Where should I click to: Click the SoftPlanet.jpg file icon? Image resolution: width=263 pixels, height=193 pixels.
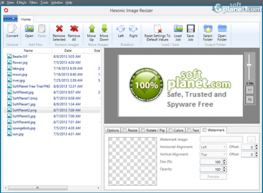pyautogui.click(x=9, y=92)
